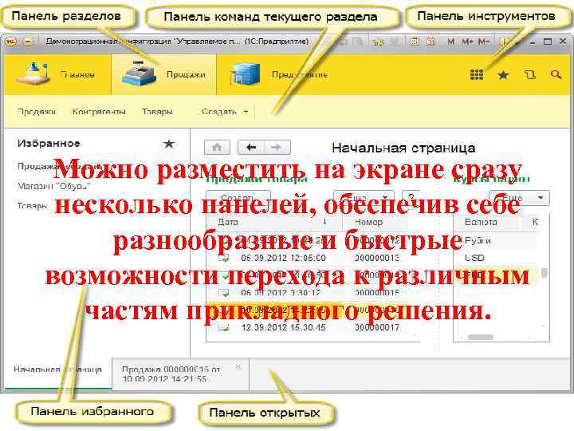The height and width of the screenshot is (431, 574).
Task: Click the Валюта column header
Action: click(x=481, y=222)
